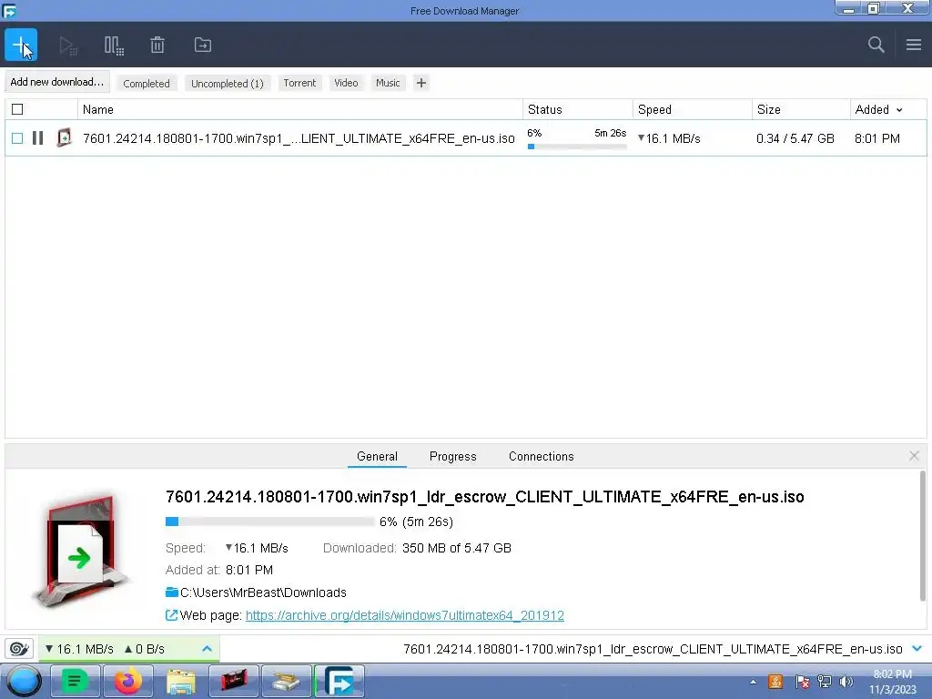Click the file type icon in download row
This screenshot has height=699, width=932.
[x=64, y=138]
